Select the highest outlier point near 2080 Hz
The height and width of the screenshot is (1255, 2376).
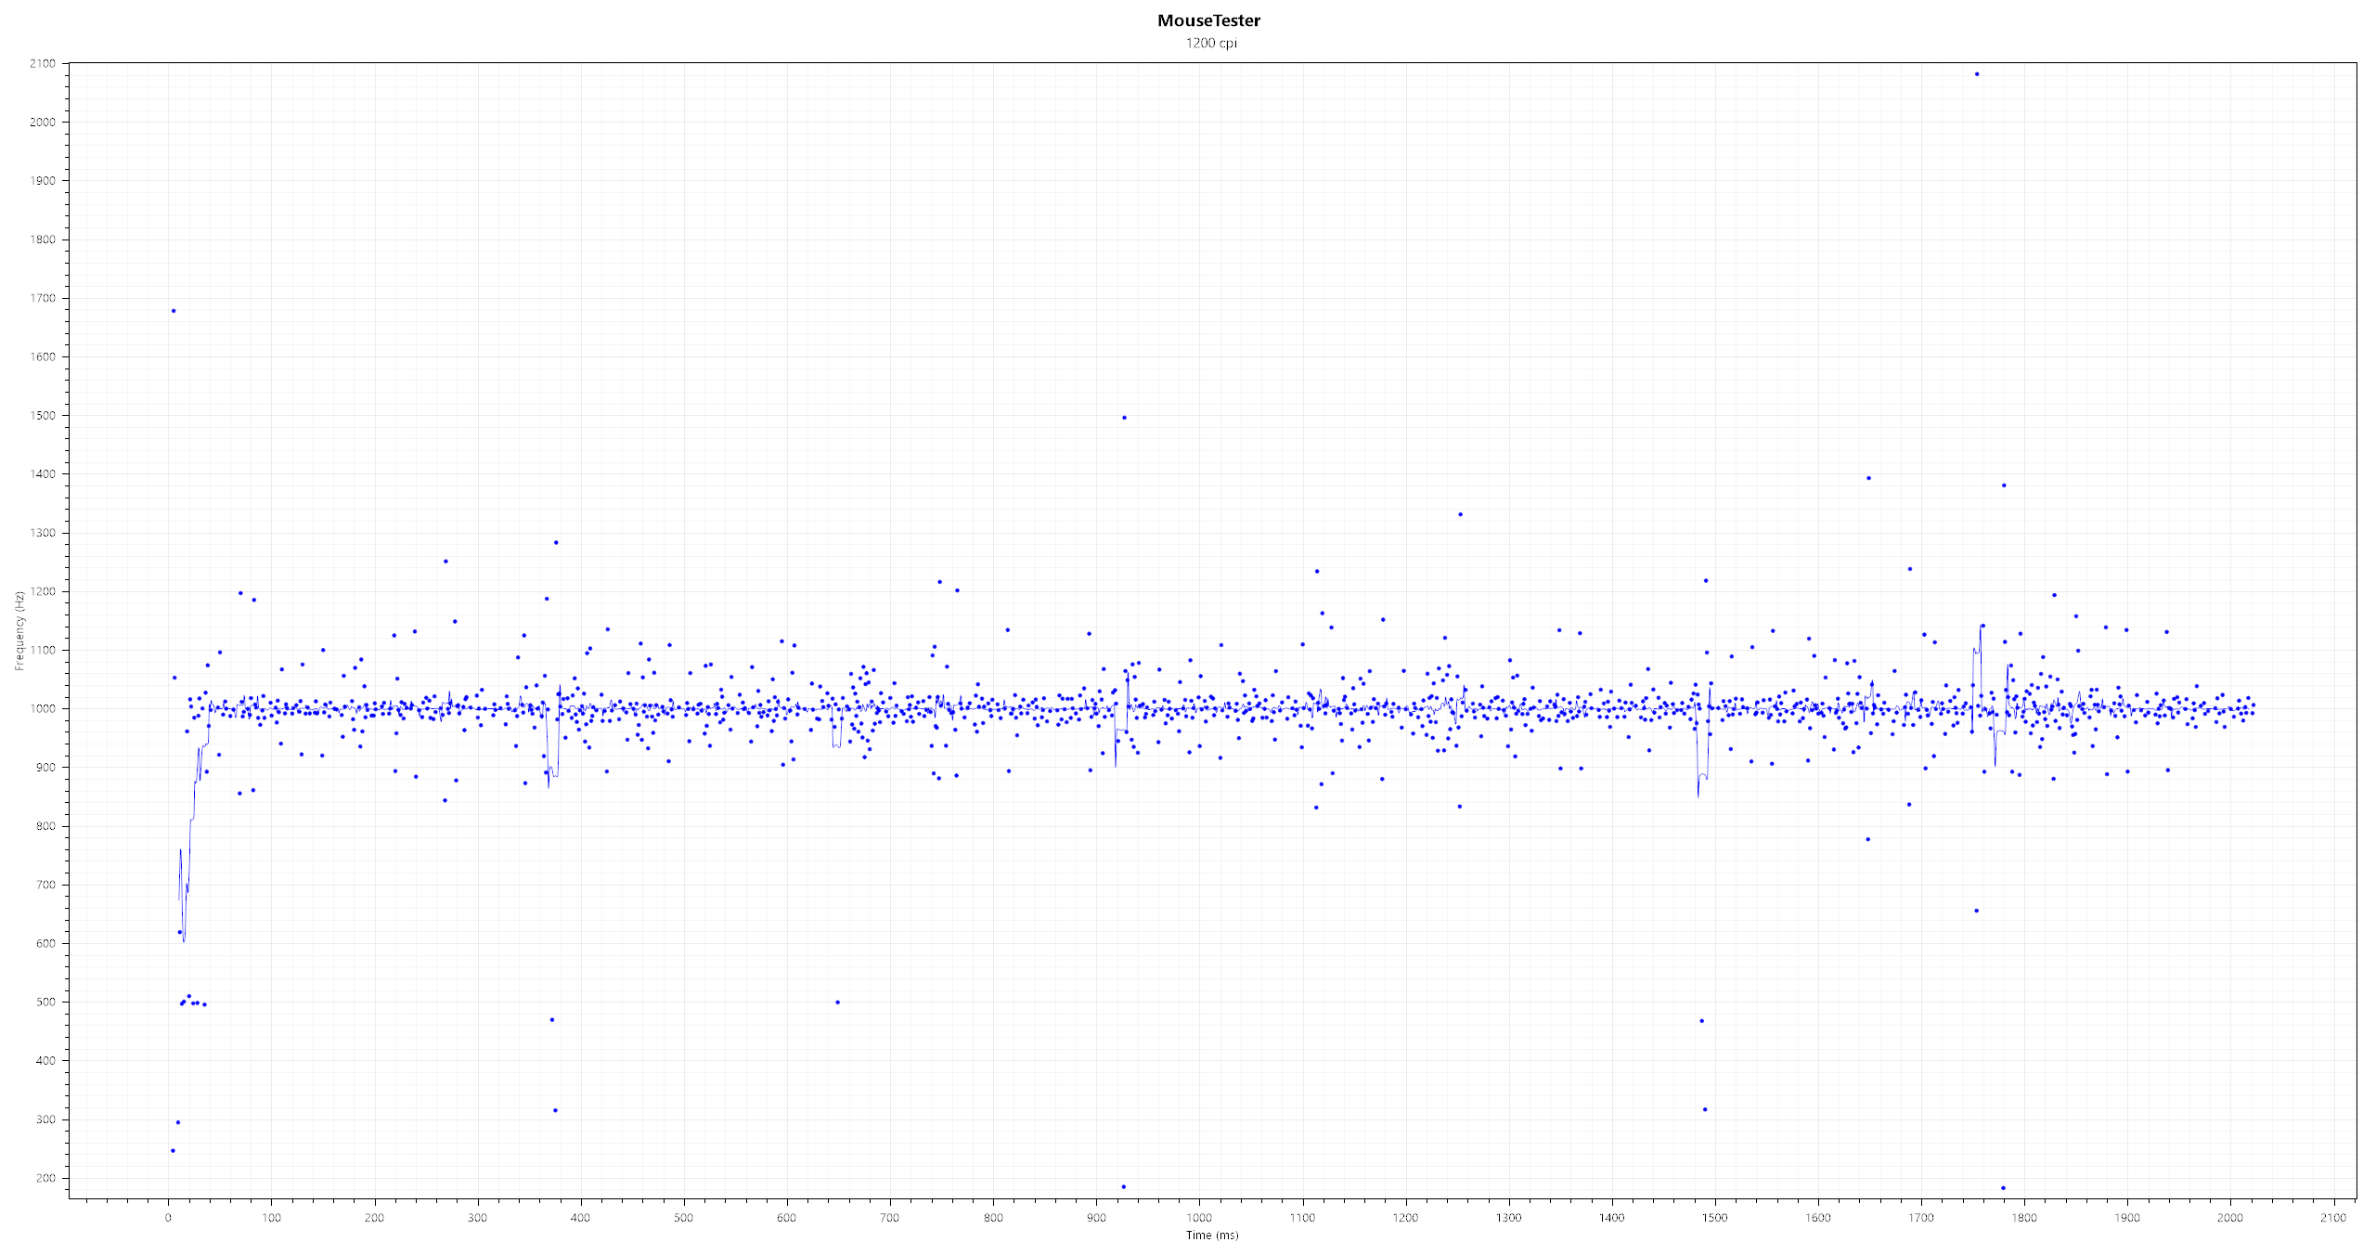click(x=1976, y=74)
